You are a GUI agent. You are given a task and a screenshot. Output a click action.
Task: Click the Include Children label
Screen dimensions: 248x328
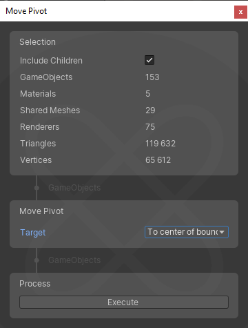[51, 61]
